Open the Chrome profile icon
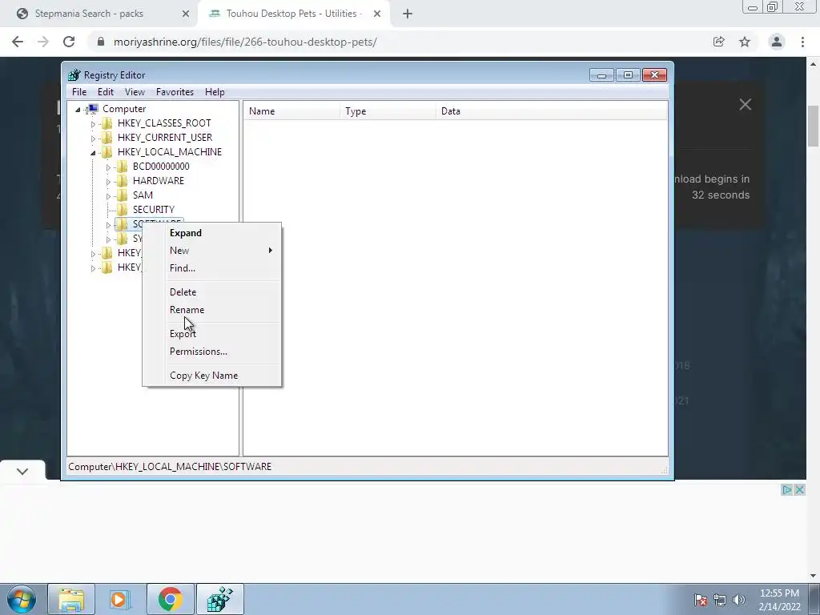Image resolution: width=820 pixels, height=615 pixels. (x=776, y=42)
